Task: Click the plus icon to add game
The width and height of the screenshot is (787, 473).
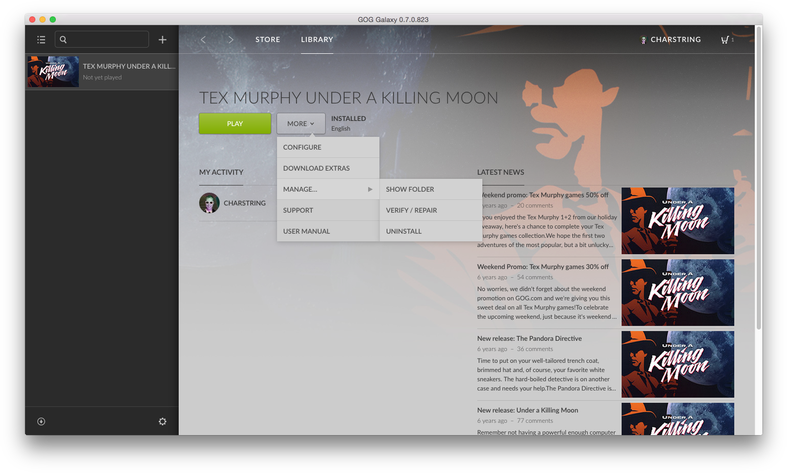Action: click(162, 39)
